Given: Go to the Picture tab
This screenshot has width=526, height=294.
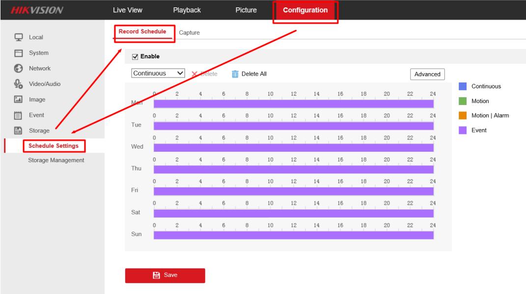Looking at the screenshot, I should (x=246, y=10).
